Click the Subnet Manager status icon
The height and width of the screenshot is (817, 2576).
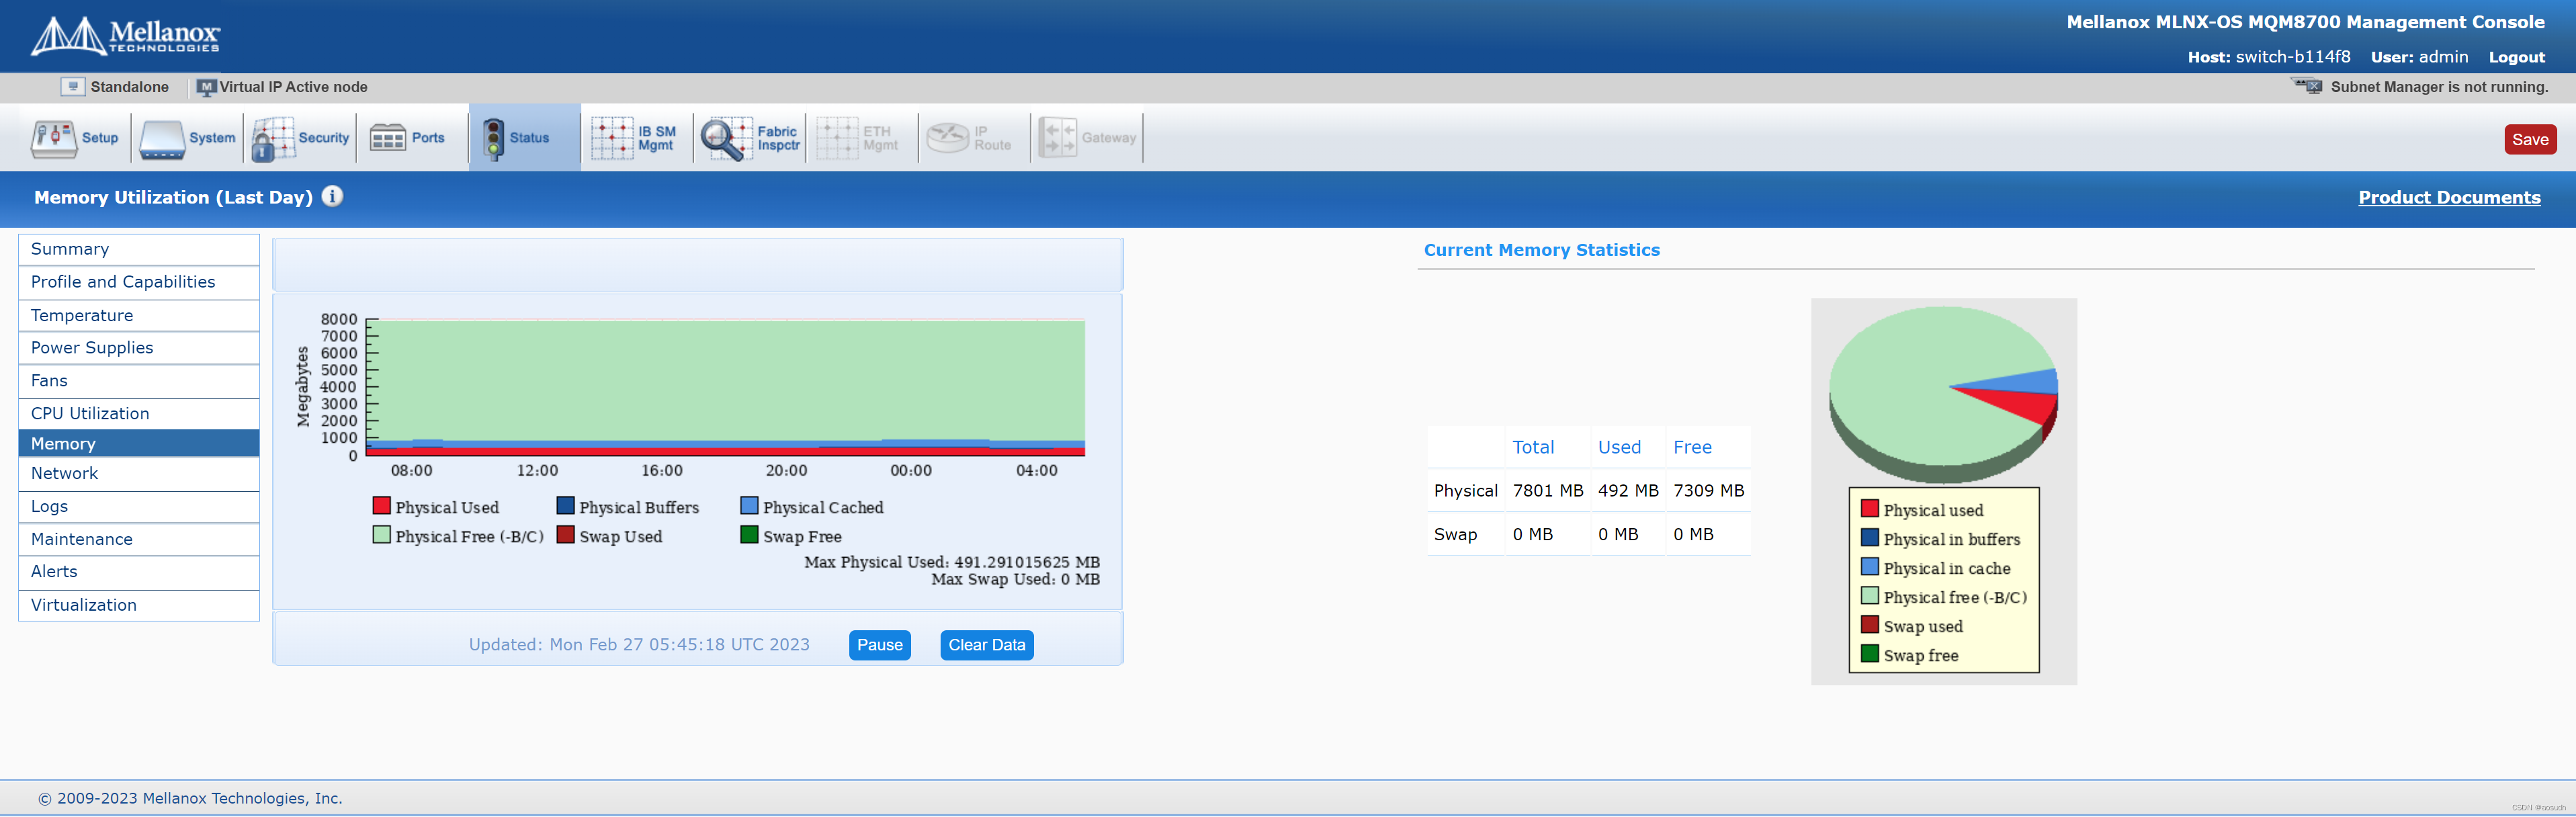click(2309, 87)
